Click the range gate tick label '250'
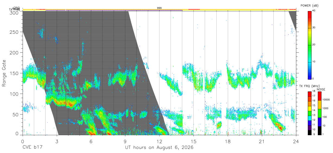Viewport: 333px width, 153px height. [x=15, y=32]
